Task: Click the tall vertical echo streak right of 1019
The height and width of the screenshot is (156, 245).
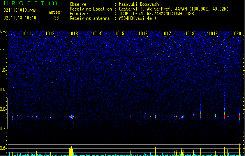Action: (x=224, y=104)
